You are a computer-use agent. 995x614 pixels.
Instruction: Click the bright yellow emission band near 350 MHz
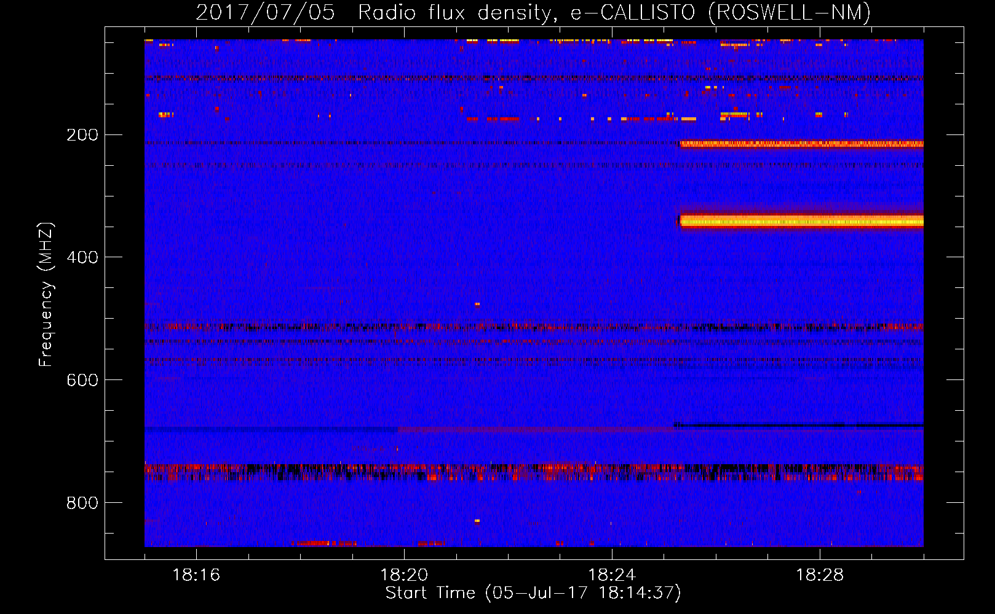point(801,221)
